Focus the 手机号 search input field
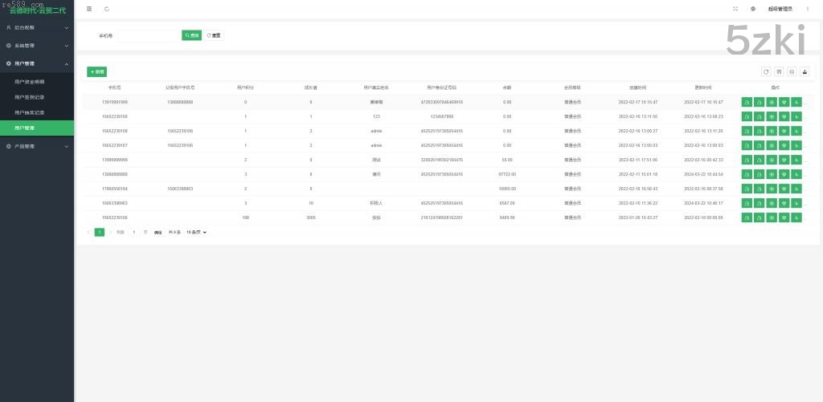This screenshot has width=823, height=402. (x=148, y=36)
